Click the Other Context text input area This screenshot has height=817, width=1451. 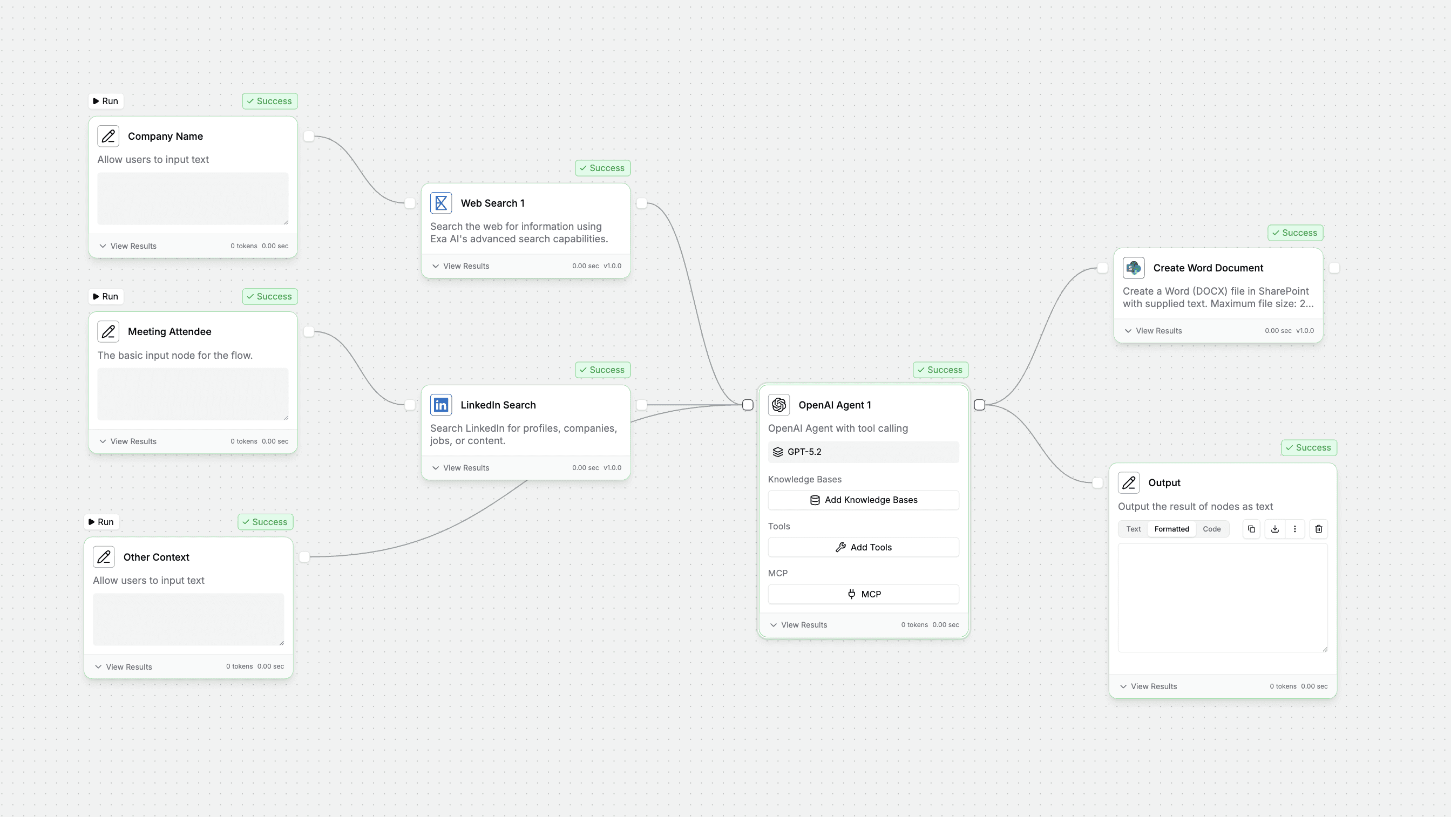click(188, 619)
